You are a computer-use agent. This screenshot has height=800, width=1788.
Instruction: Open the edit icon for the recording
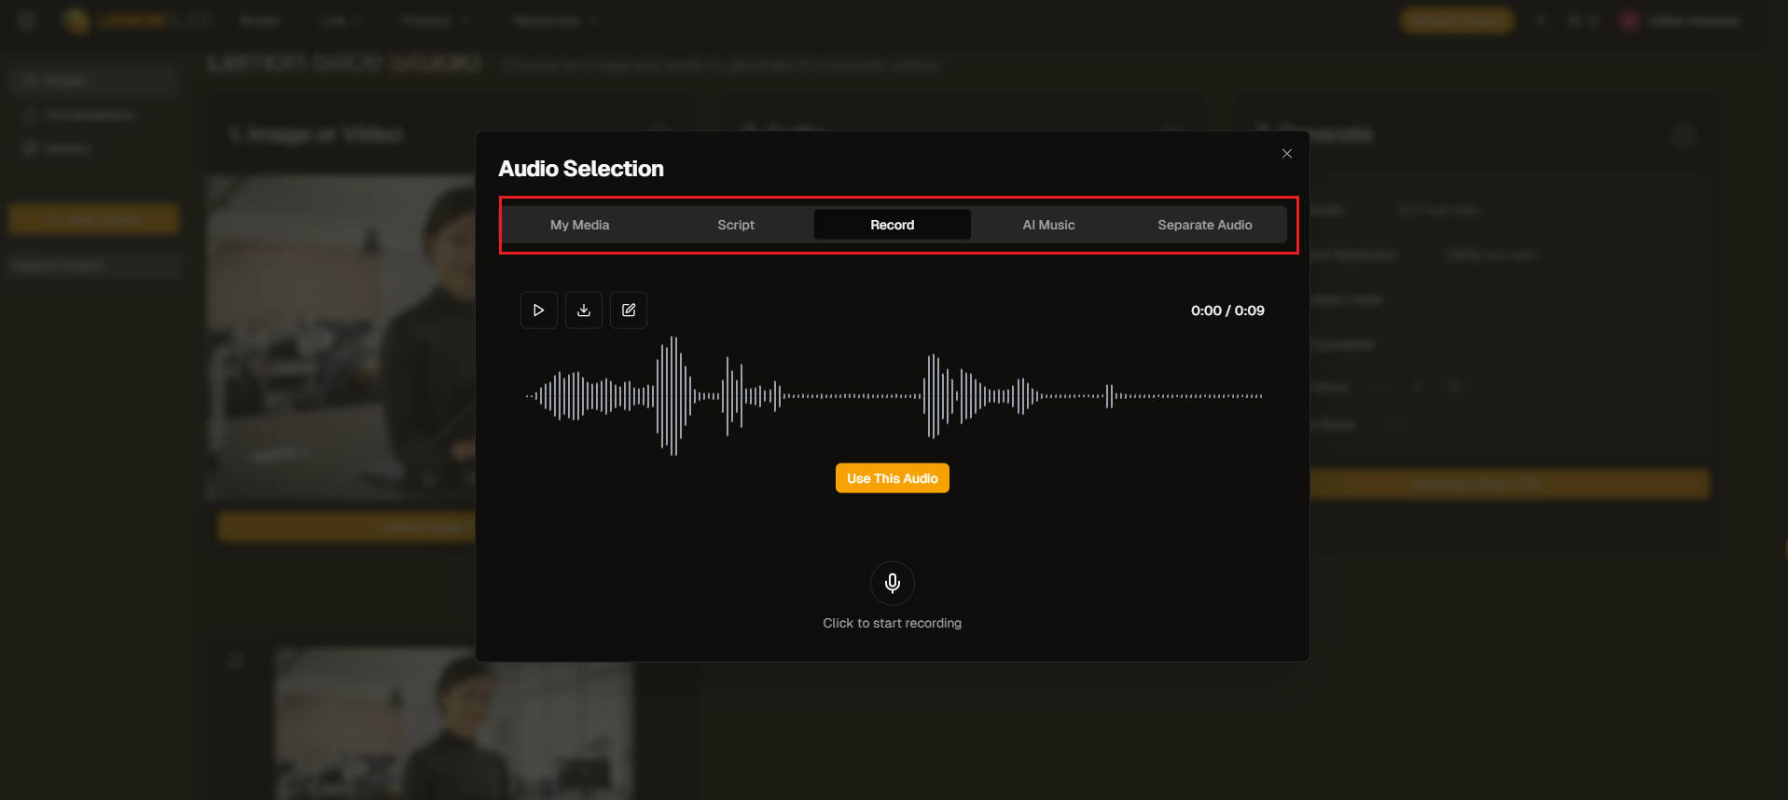point(629,310)
